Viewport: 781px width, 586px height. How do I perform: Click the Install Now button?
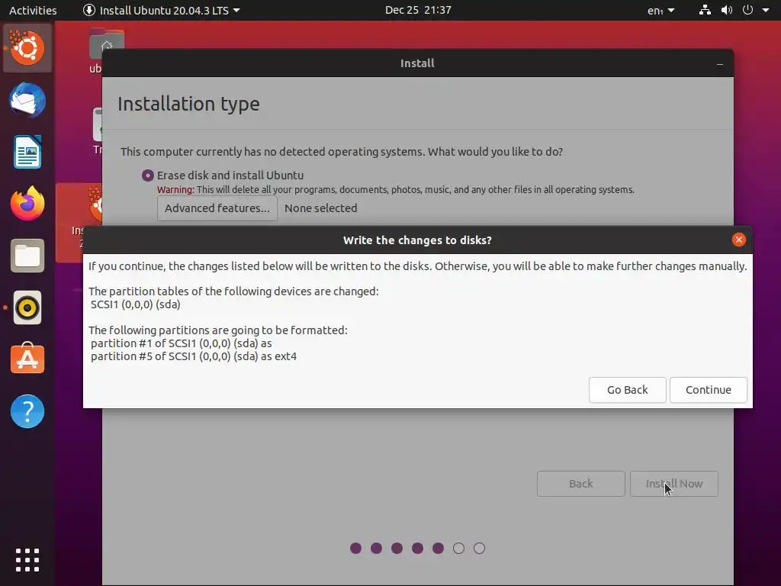[674, 483]
